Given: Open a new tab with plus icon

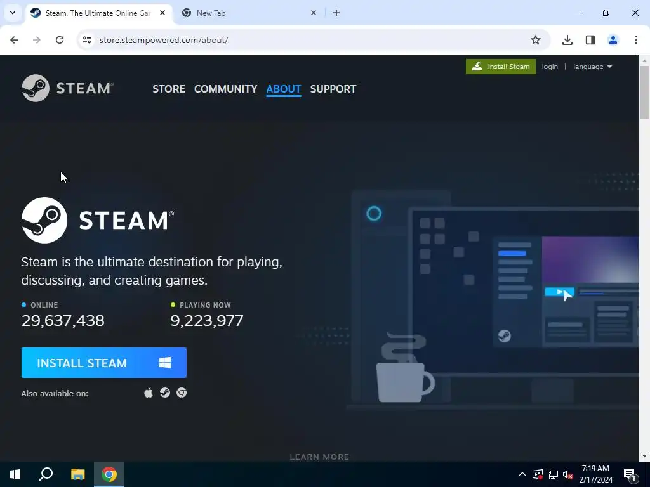Looking at the screenshot, I should 336,13.
